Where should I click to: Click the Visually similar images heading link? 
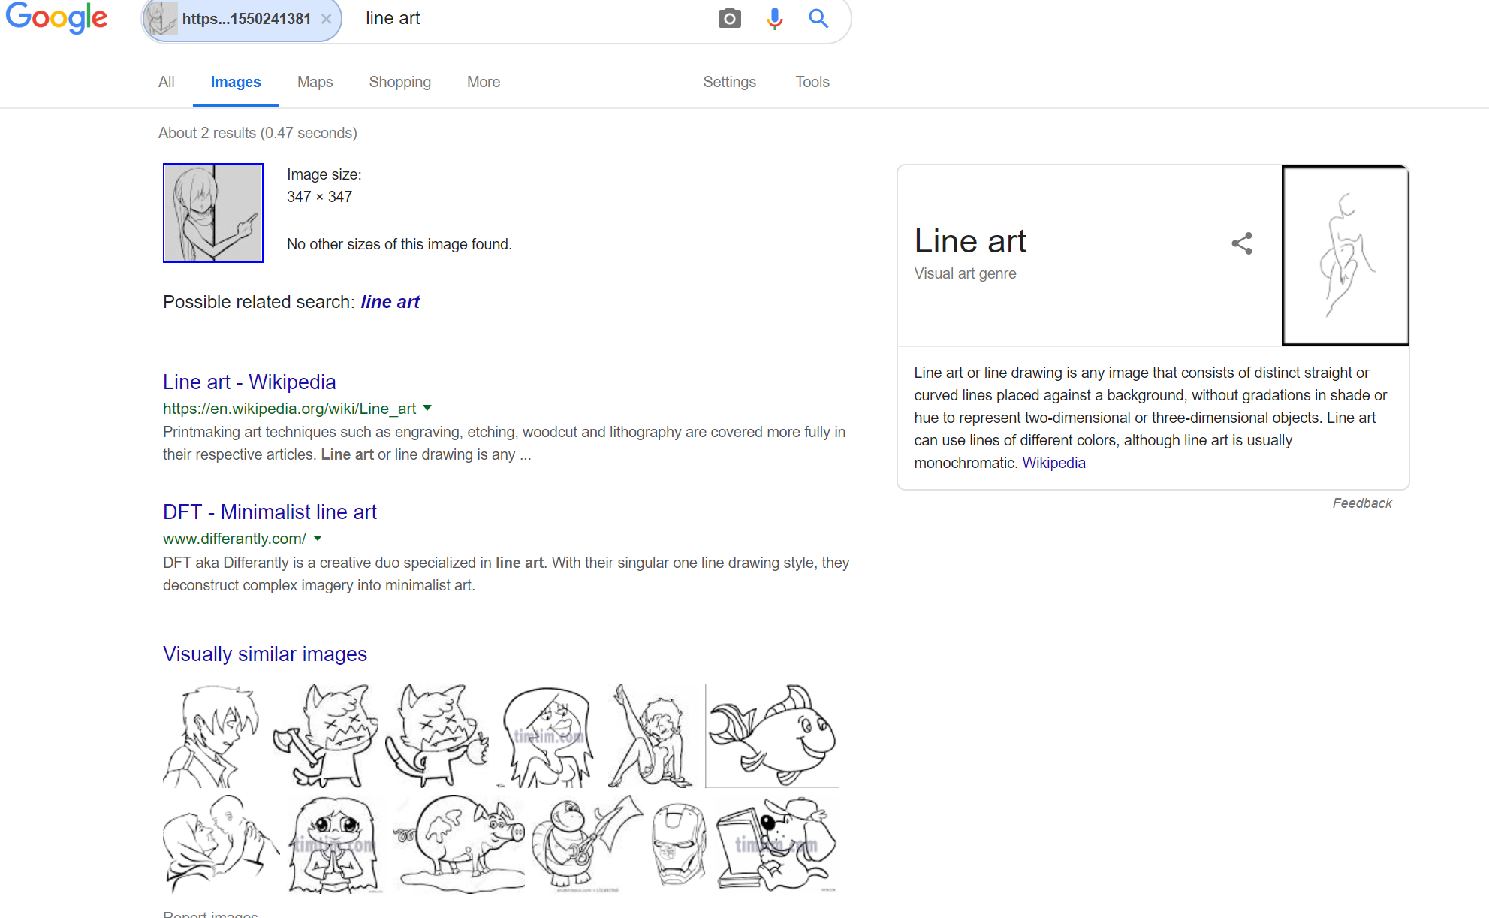[x=265, y=654]
